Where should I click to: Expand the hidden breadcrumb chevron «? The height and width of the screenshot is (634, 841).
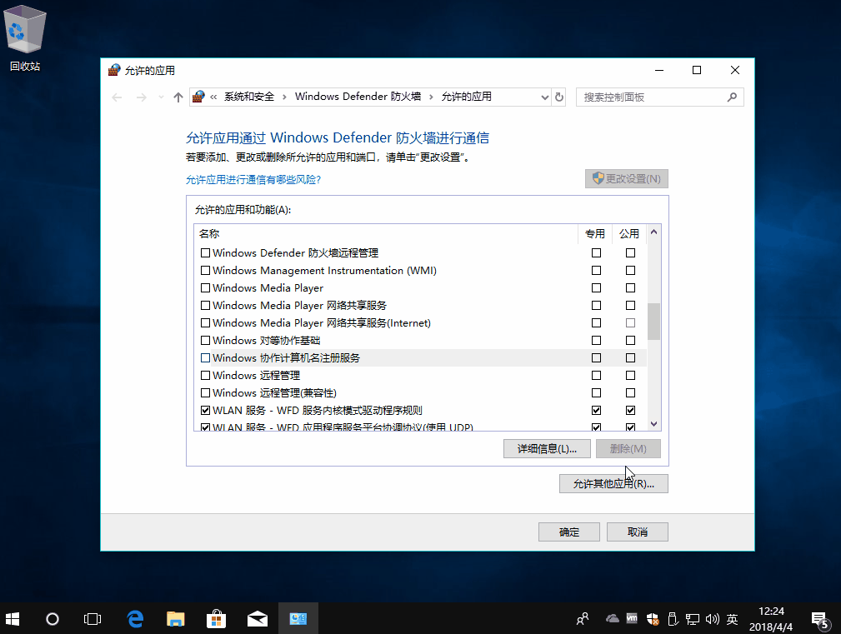213,97
